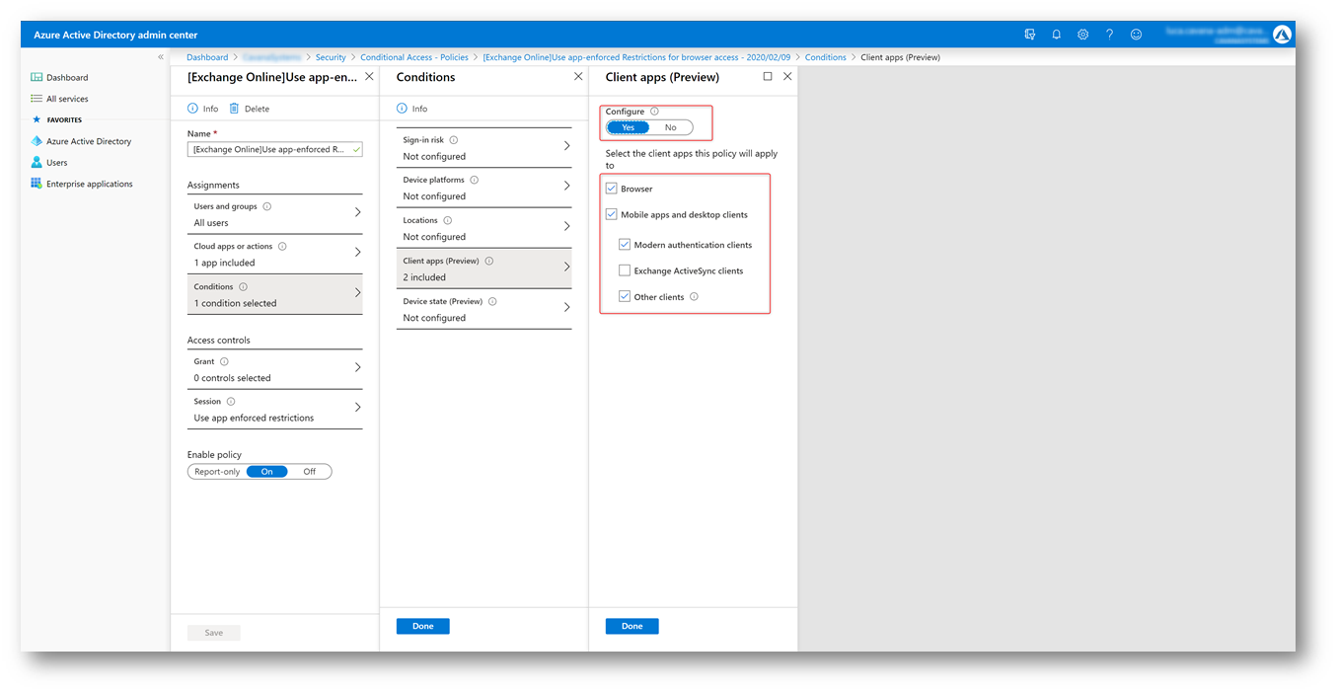Go to the Conditions breadcrumb

point(826,57)
